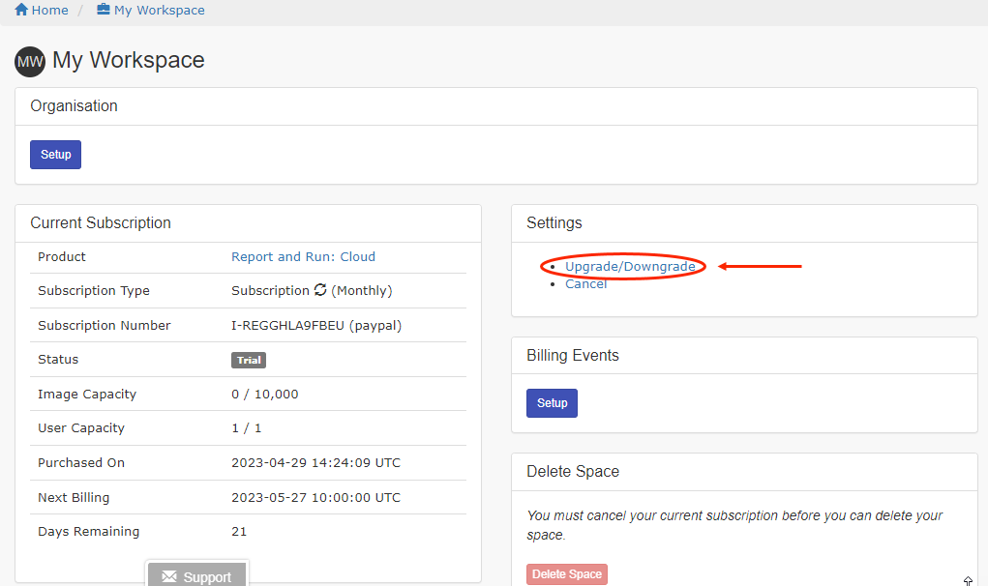Click the Cancel subscription link
Screen dimensions: 988x586
point(585,283)
